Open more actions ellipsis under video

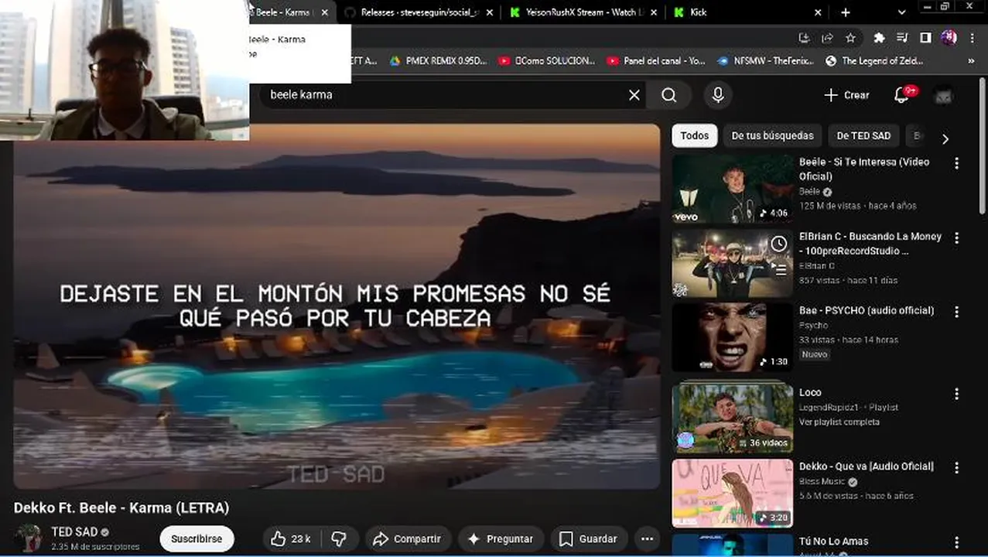click(648, 538)
